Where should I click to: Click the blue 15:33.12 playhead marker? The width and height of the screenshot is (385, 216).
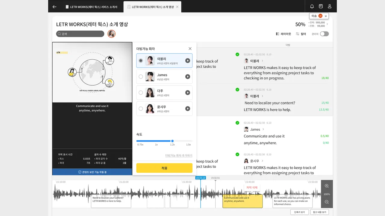point(200,178)
